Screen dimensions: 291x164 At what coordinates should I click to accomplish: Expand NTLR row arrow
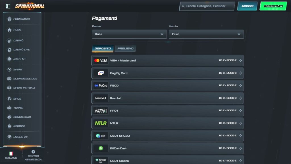(x=240, y=123)
